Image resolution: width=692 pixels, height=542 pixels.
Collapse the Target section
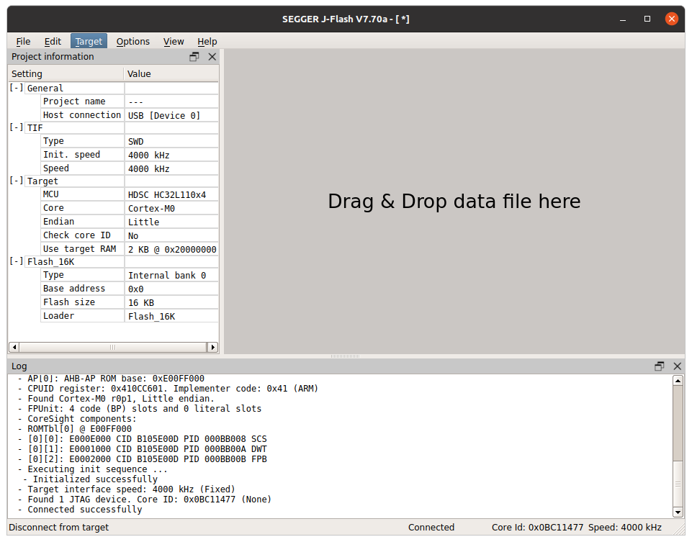click(x=17, y=181)
